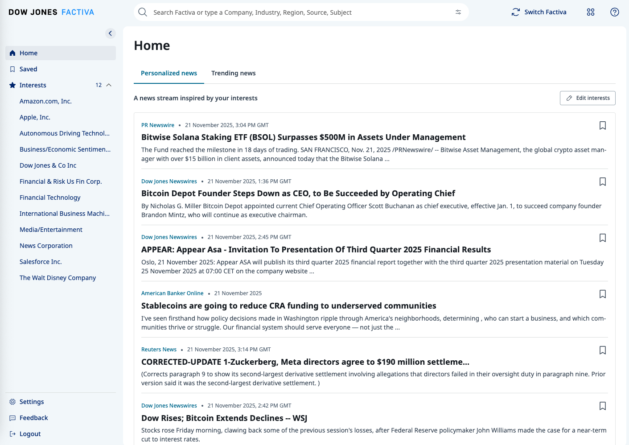Click PR Newswire source link

click(158, 125)
